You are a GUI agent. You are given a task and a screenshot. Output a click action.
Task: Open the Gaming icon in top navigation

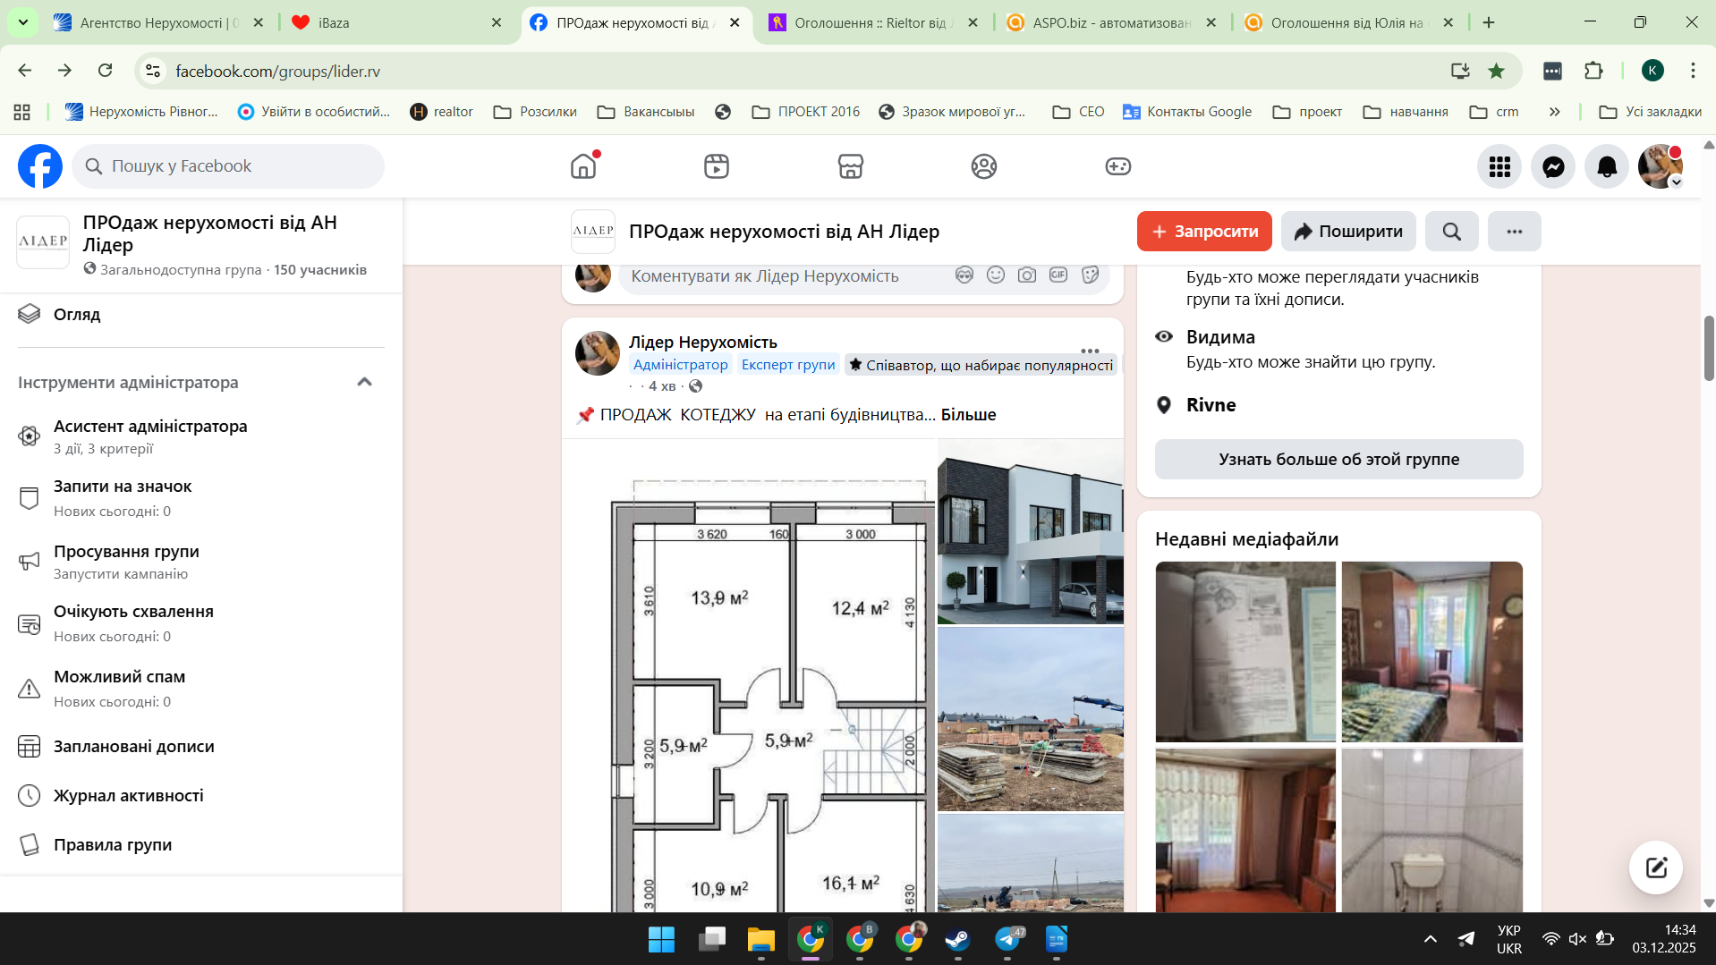(1117, 166)
